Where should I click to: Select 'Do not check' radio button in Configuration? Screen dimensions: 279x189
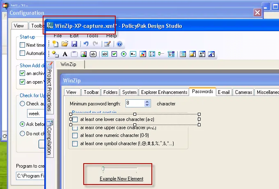[22, 133]
